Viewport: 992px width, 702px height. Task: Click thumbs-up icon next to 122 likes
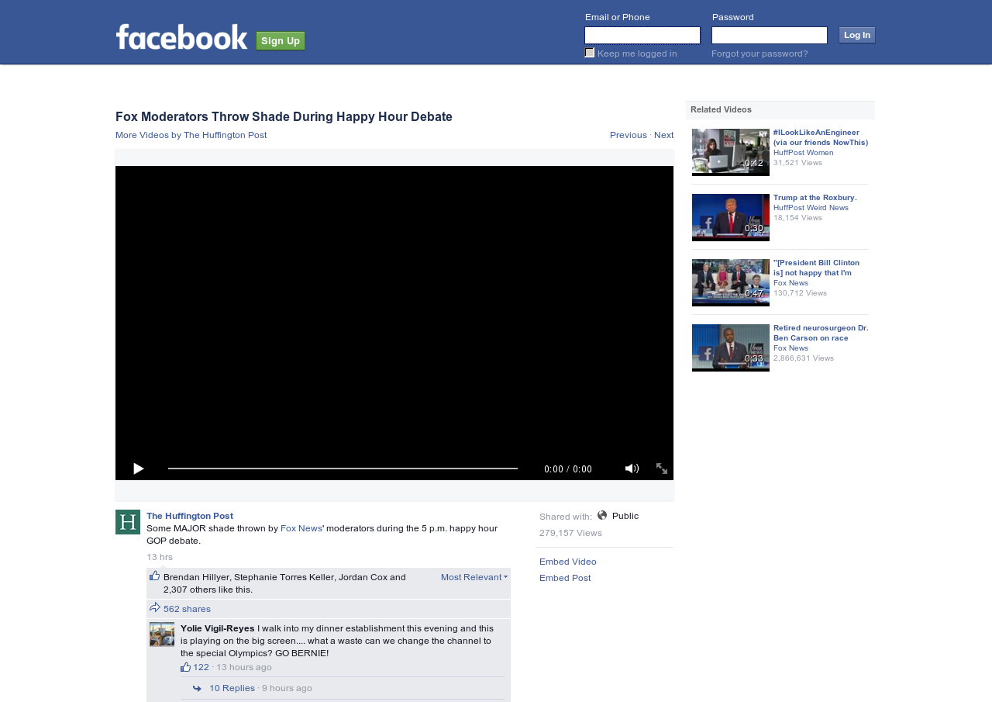click(x=186, y=667)
